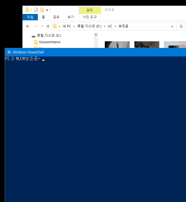The width and height of the screenshot is (186, 202).
Task: Click the Windows PowerShell title bar icon
Action: coord(9,52)
